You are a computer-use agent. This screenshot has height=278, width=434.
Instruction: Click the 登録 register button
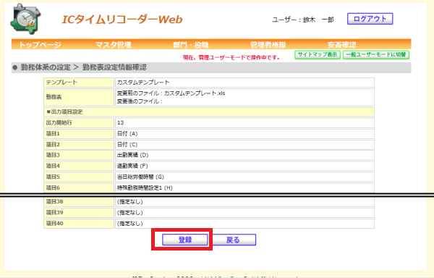[x=185, y=240]
